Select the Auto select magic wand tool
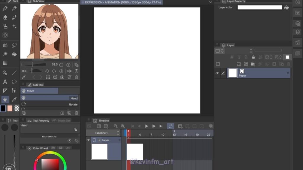Viewport: 303px width, 170px height. click(5, 54)
